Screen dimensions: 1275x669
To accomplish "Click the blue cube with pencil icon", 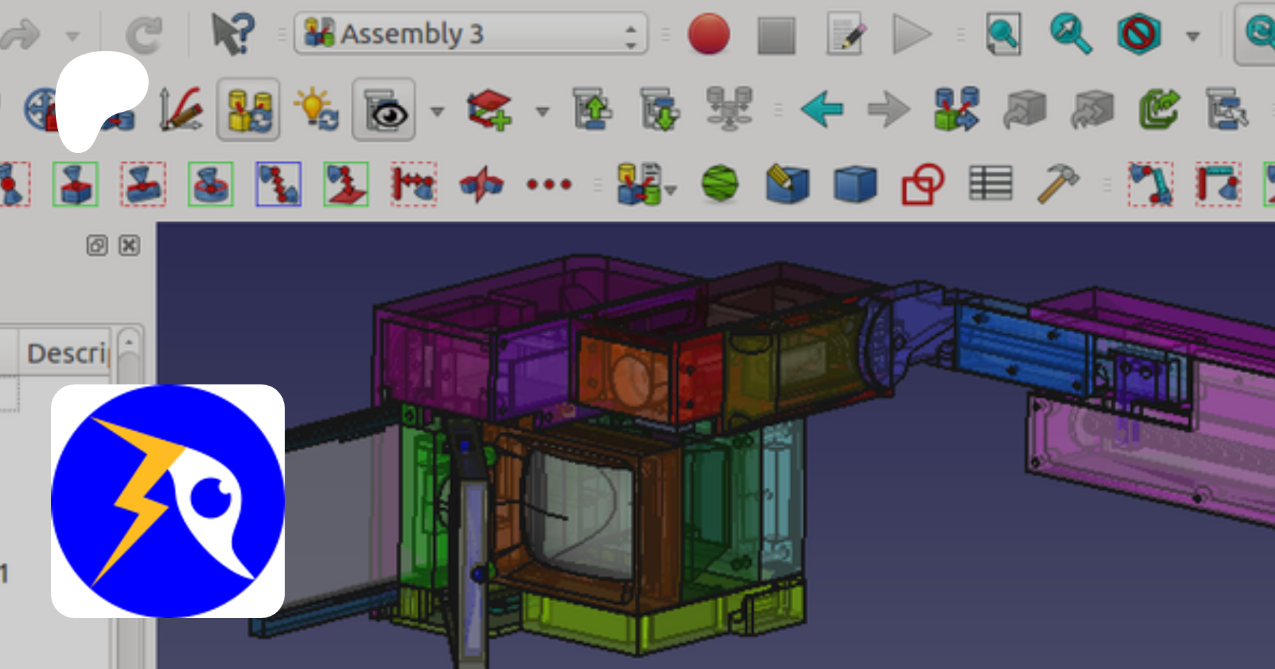I will point(787,184).
